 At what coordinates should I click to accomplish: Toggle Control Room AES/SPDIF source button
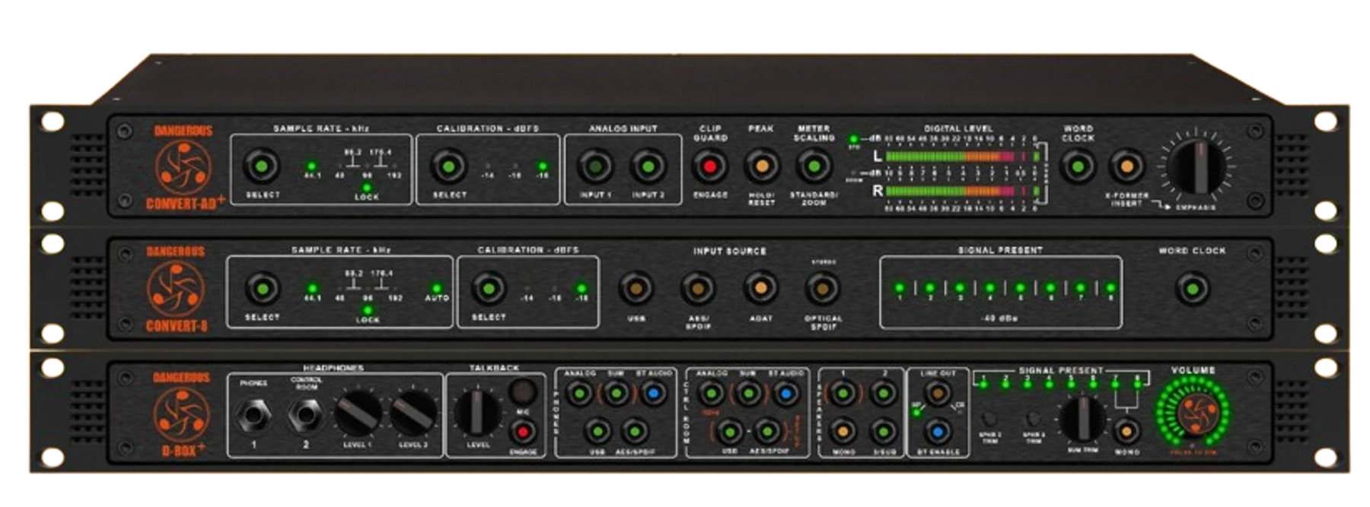pos(767,432)
